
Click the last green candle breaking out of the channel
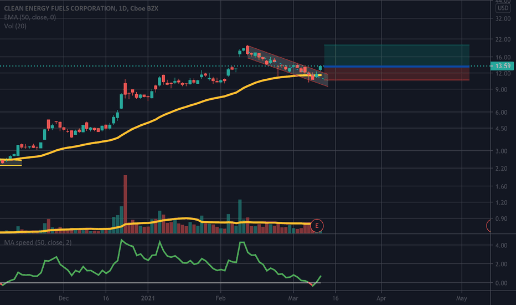tap(320, 68)
